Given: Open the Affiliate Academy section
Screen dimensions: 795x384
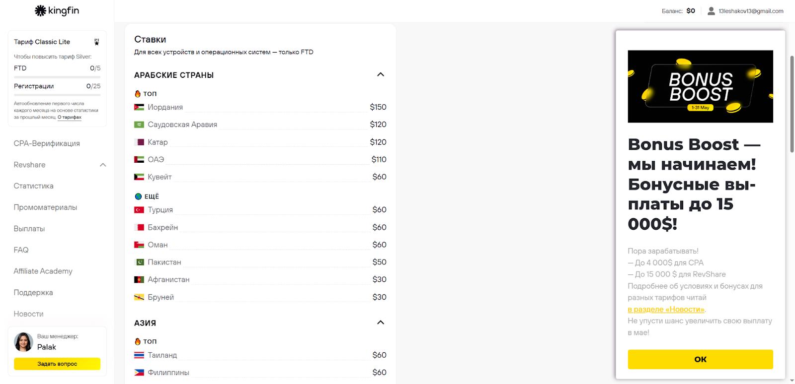Looking at the screenshot, I should point(43,271).
